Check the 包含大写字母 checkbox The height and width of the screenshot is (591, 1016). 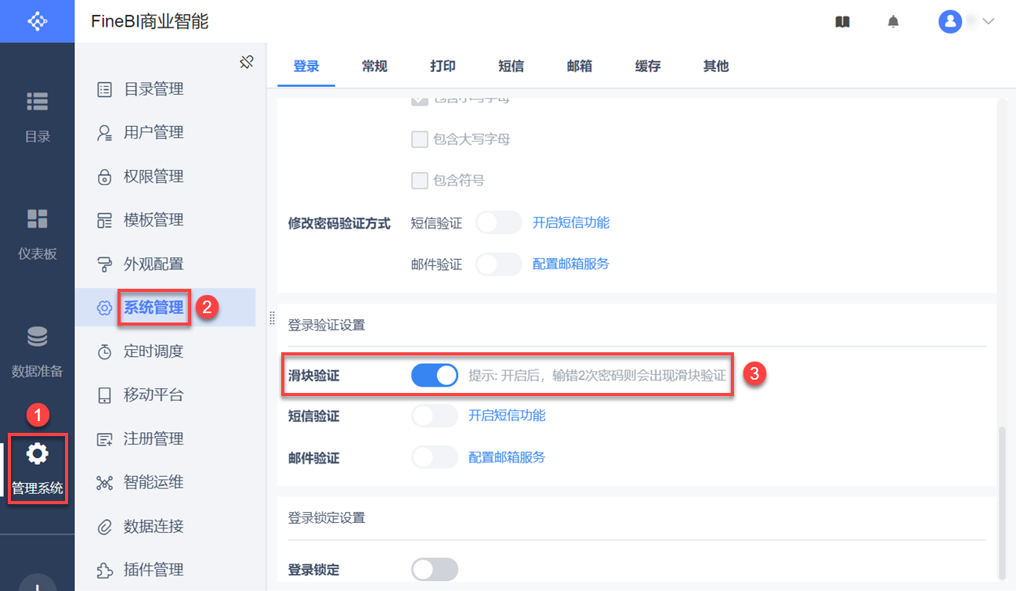pos(419,139)
